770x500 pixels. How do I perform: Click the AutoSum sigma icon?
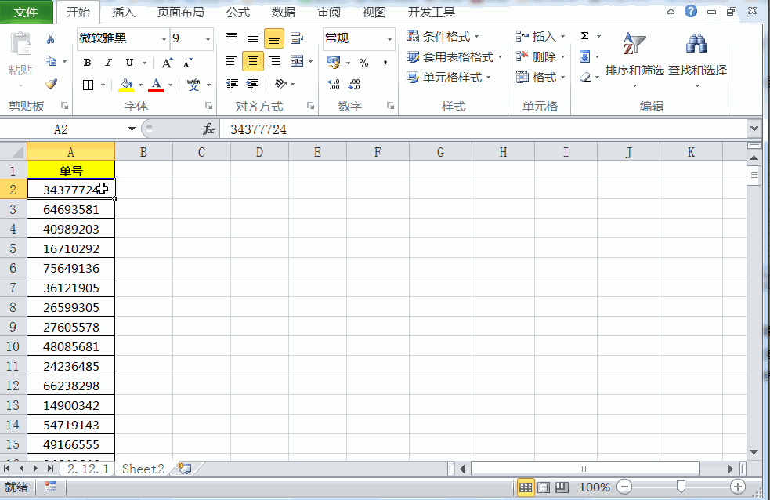pos(584,36)
